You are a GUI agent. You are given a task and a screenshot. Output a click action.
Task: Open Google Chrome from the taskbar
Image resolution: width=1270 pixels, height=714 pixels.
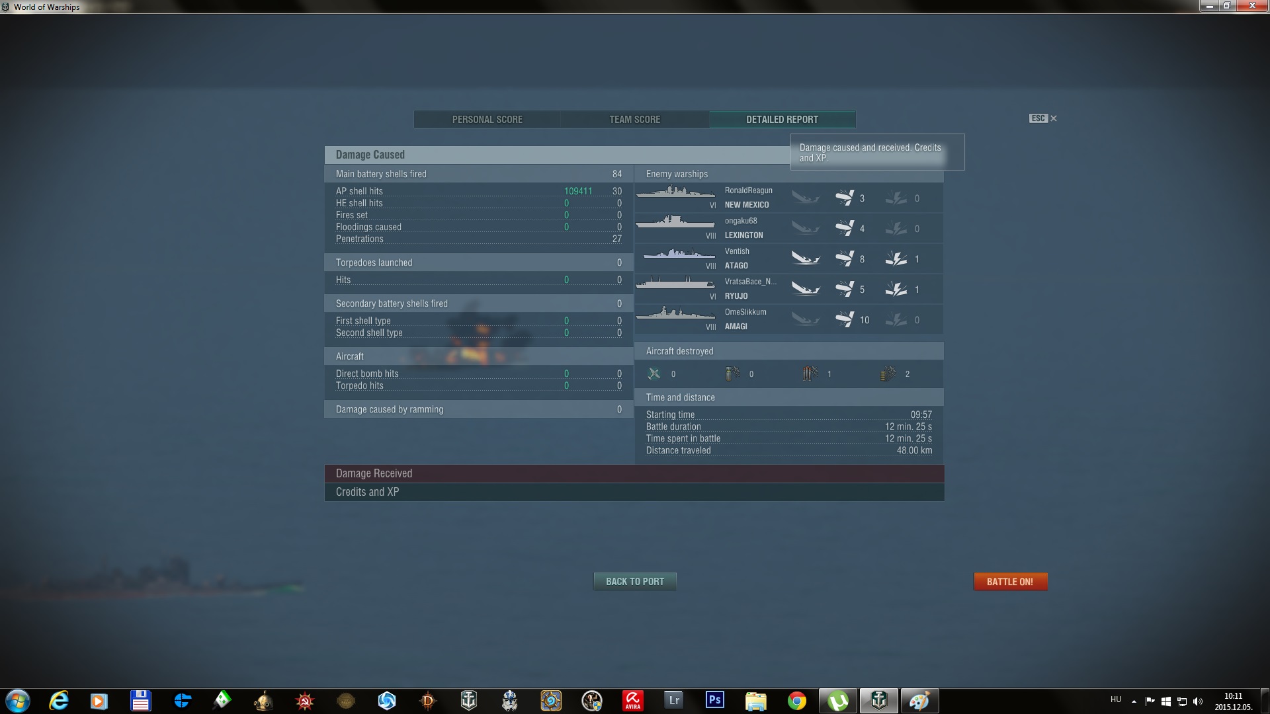tap(797, 701)
